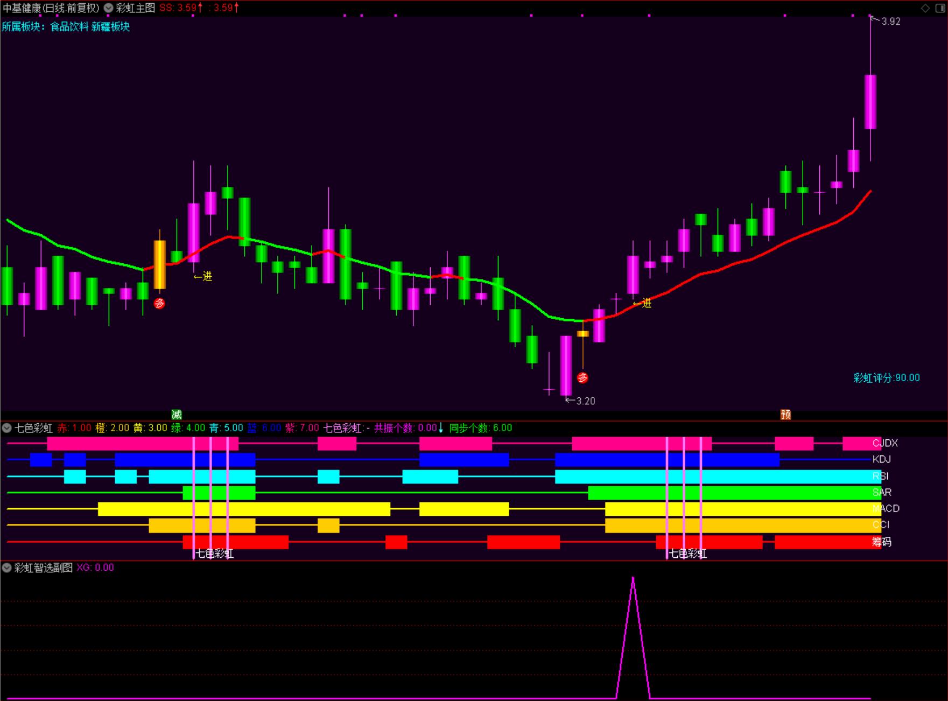
Task: Click the 橙: 2.00 legend value
Action: [113, 428]
